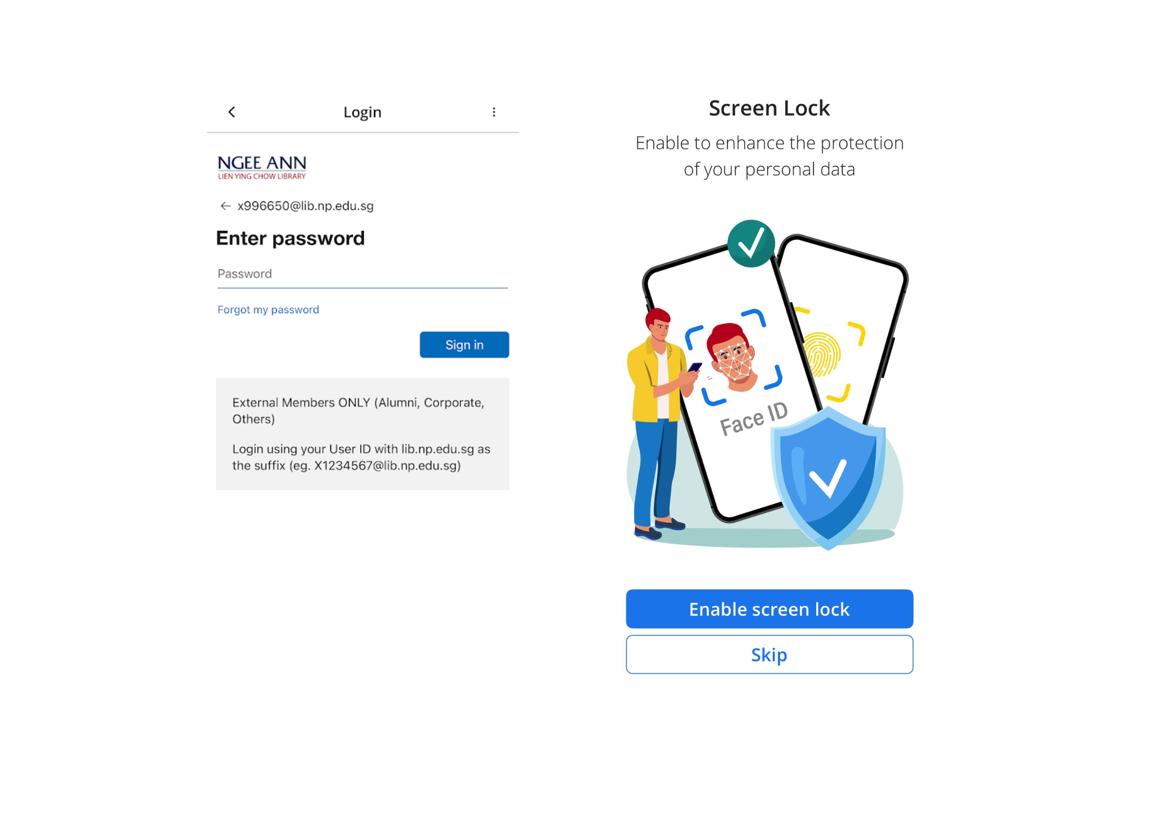The image size is (1155, 816).
Task: Open the Forgot my password link
Action: 268,310
